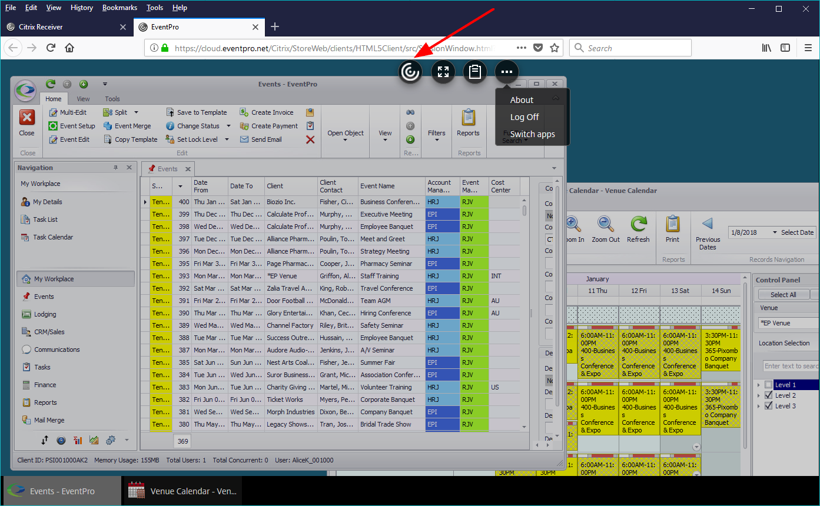Click location search text field
This screenshot has height=506, width=820.
click(x=791, y=366)
